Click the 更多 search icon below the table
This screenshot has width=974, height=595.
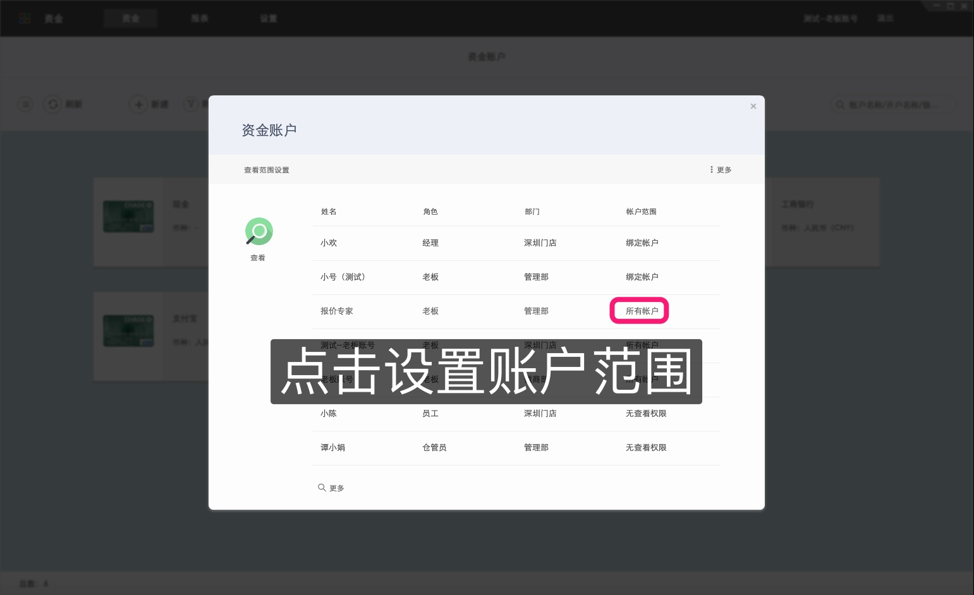[x=331, y=488]
